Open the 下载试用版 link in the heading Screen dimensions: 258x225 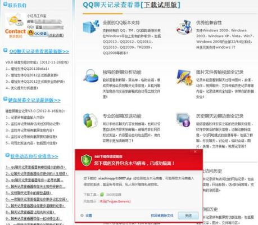pos(160,5)
